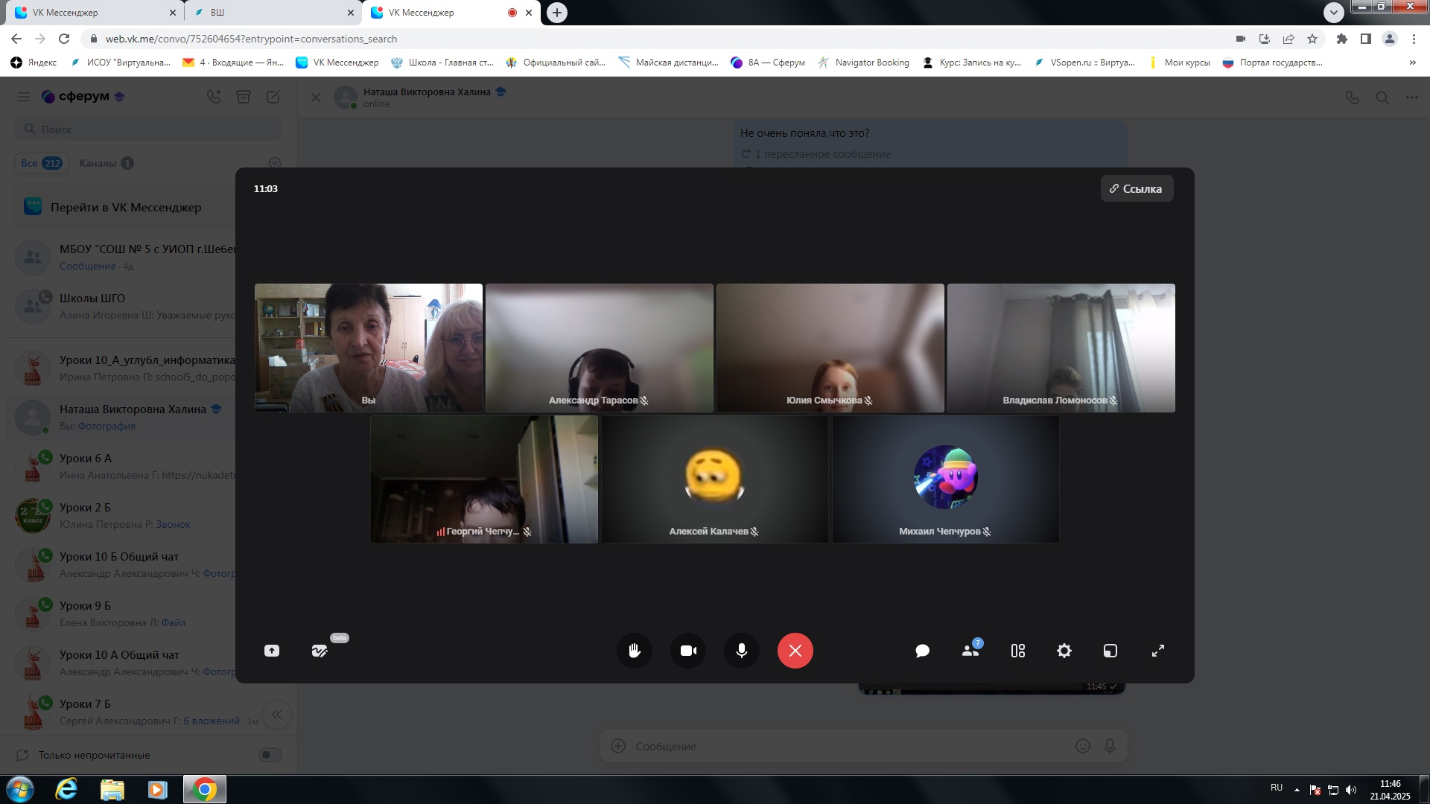Open the call chat
Viewport: 1430px width, 804px height.
pos(922,651)
